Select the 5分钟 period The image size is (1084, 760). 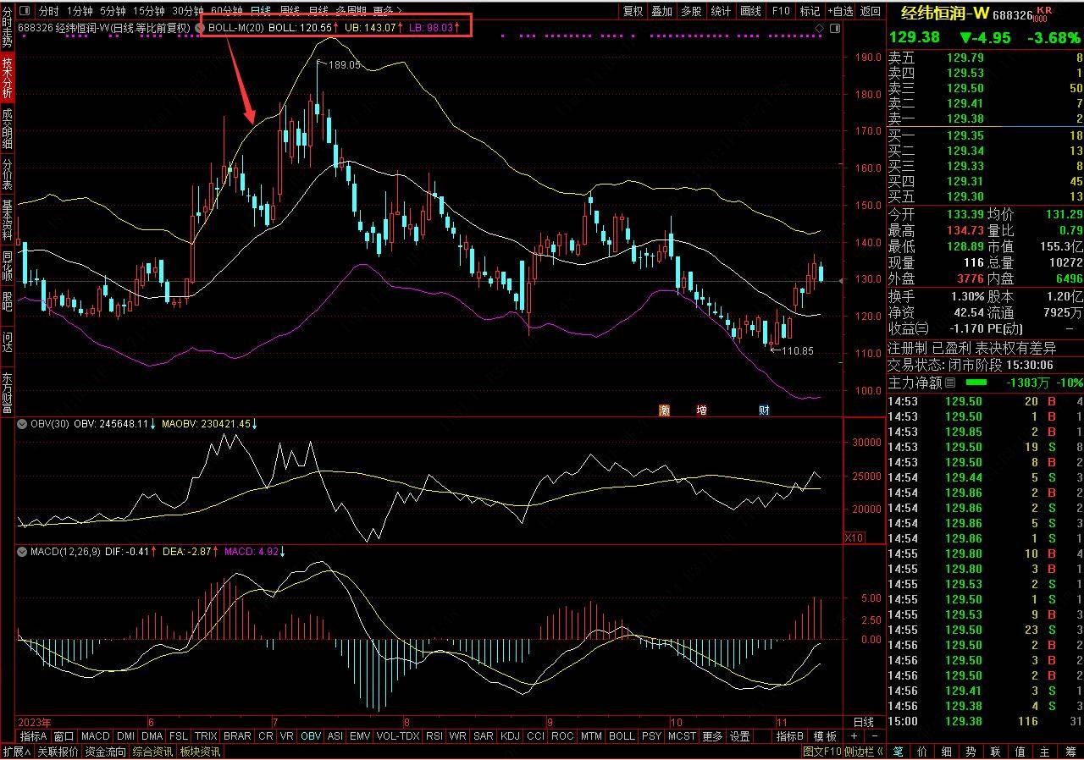pyautogui.click(x=113, y=11)
